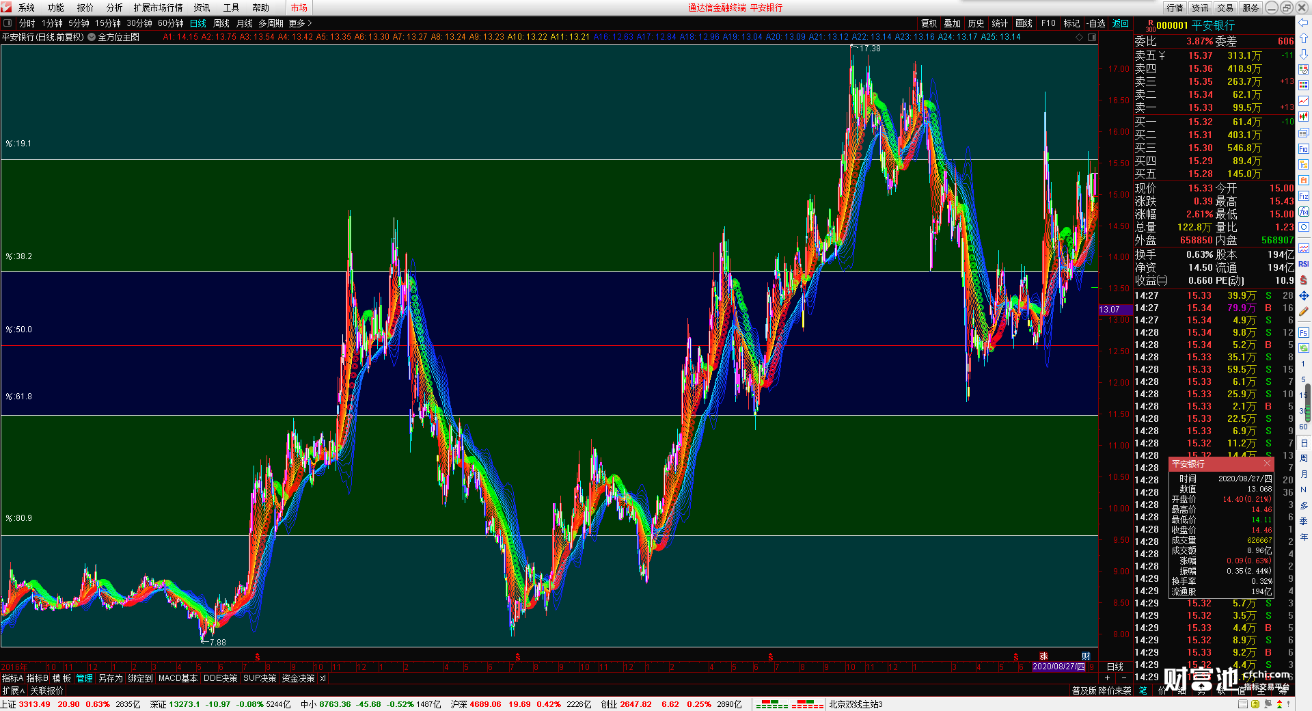
Task: Open the 关联报价 tab
Action: pyautogui.click(x=46, y=691)
